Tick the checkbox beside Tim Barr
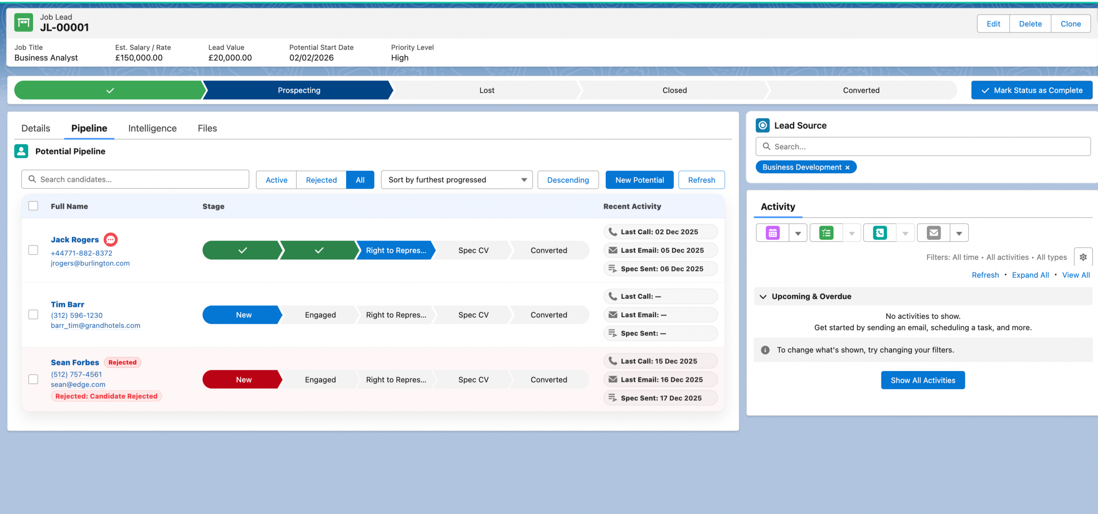Image resolution: width=1098 pixels, height=514 pixels. point(33,314)
